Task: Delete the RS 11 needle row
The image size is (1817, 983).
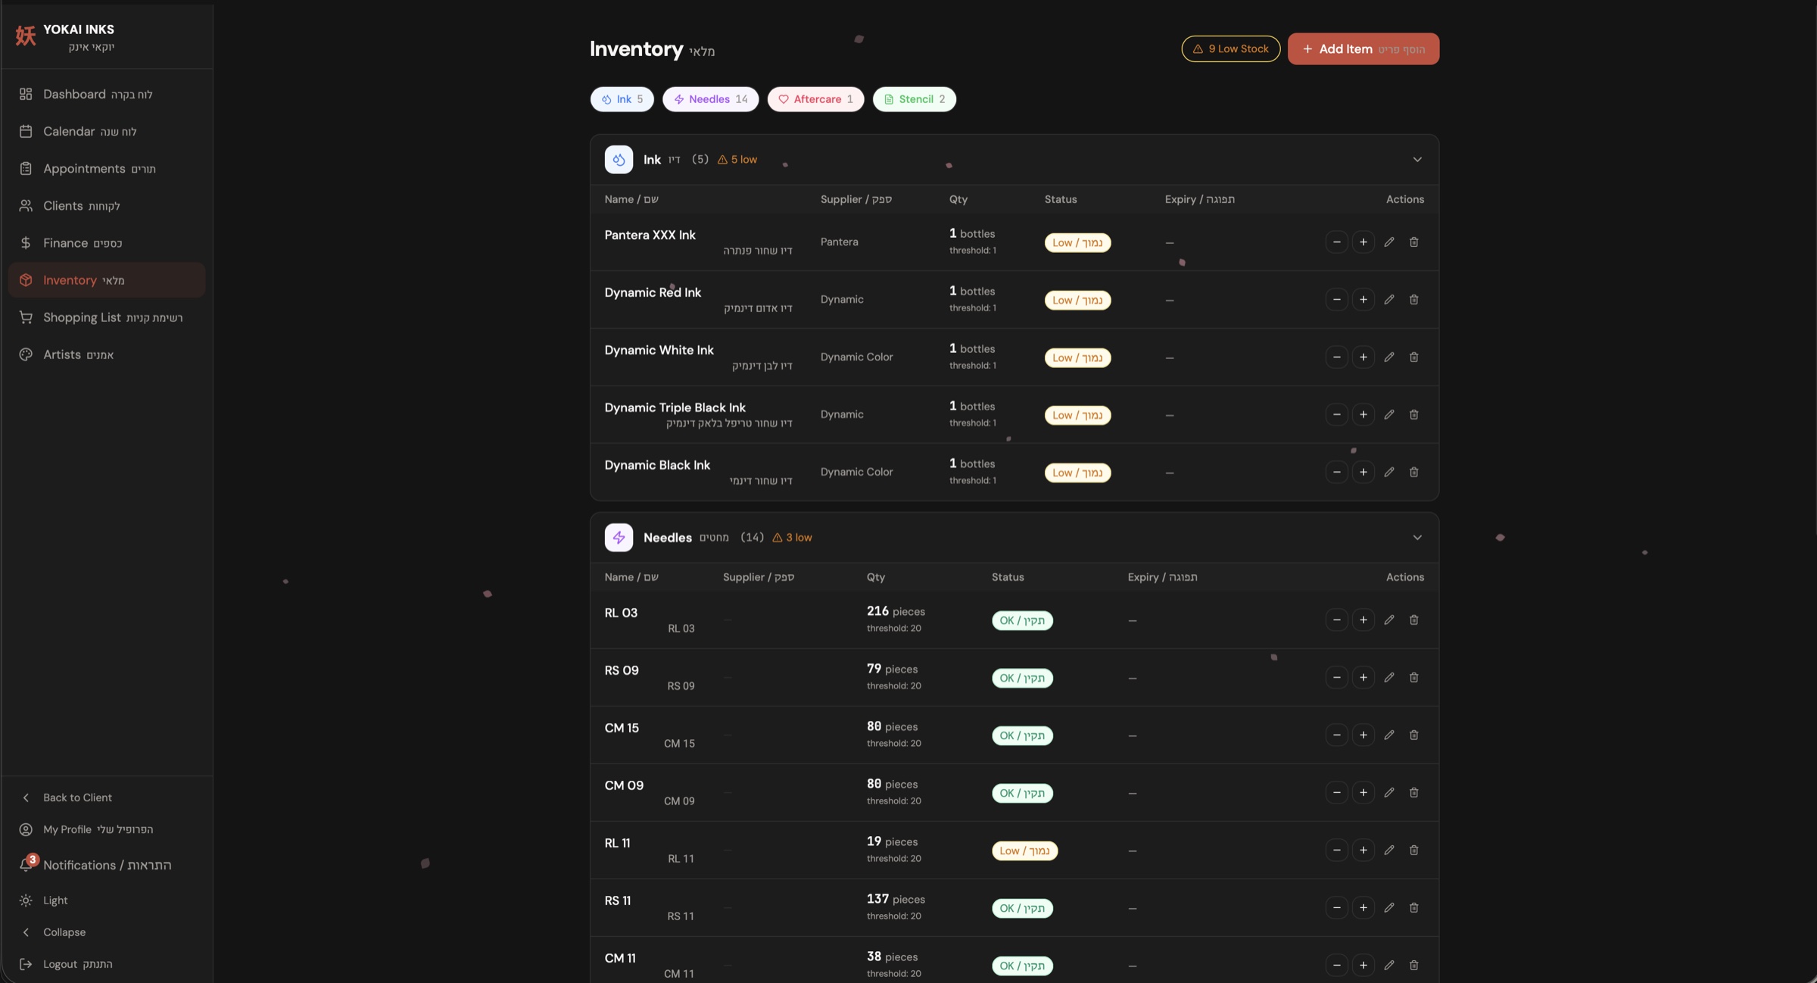Action: [1413, 908]
